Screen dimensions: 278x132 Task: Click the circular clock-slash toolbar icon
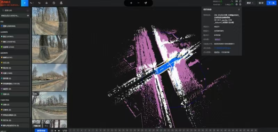click(x=54, y=3)
